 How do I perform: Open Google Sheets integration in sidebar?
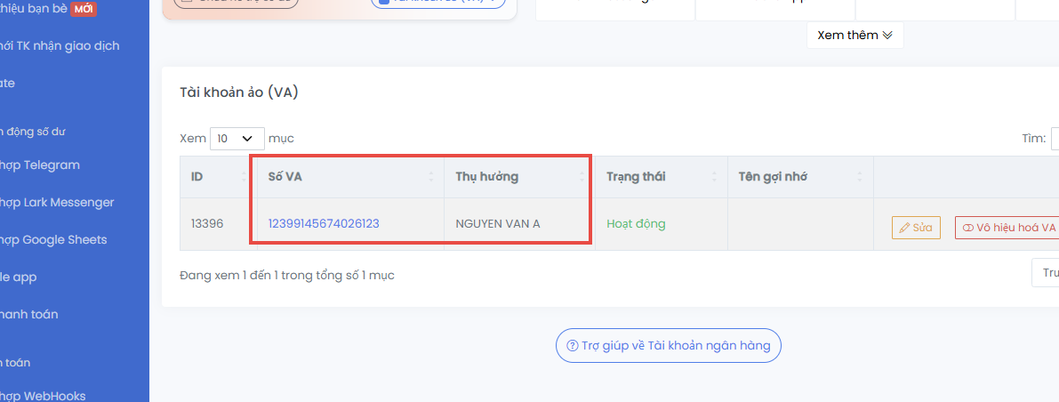[53, 239]
